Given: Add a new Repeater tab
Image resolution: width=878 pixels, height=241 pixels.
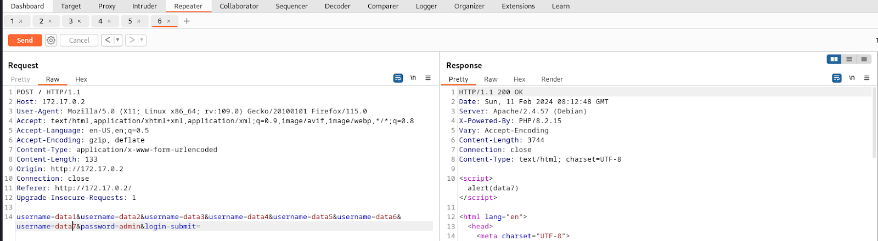Looking at the screenshot, I should [x=187, y=21].
